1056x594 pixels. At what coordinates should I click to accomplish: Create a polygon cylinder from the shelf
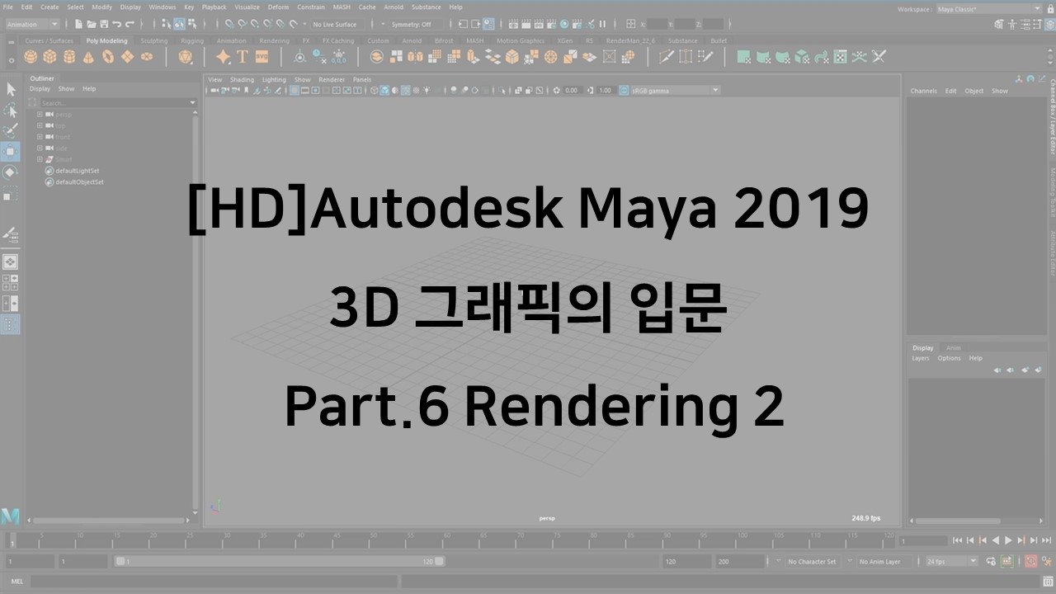point(69,57)
